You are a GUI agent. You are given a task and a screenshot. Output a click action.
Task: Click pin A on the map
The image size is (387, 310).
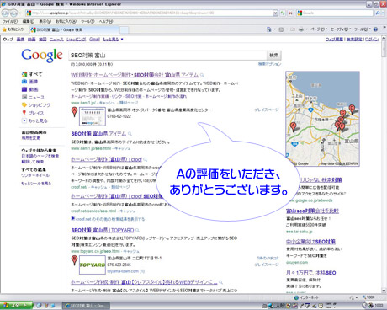tap(293, 126)
